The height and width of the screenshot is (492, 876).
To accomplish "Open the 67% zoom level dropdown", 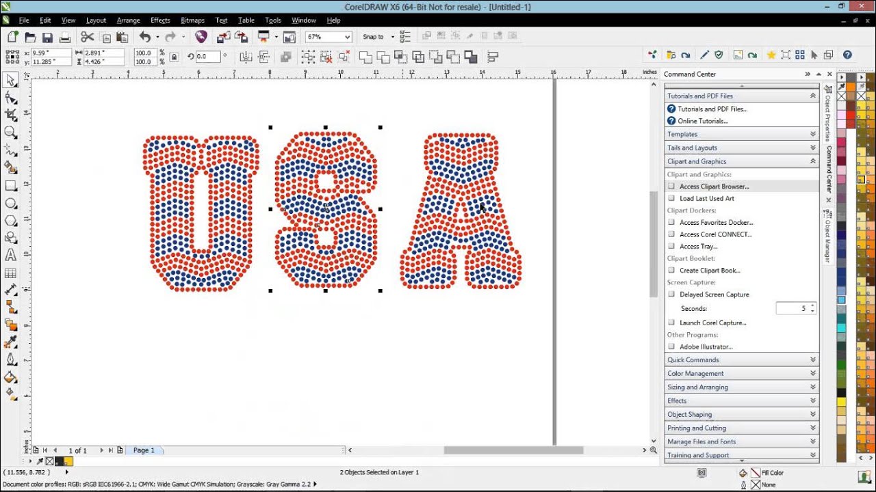I will pos(347,37).
